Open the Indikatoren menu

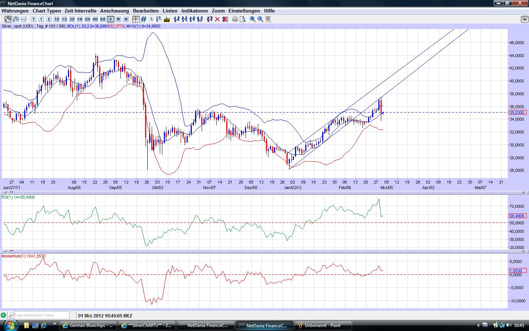194,11
